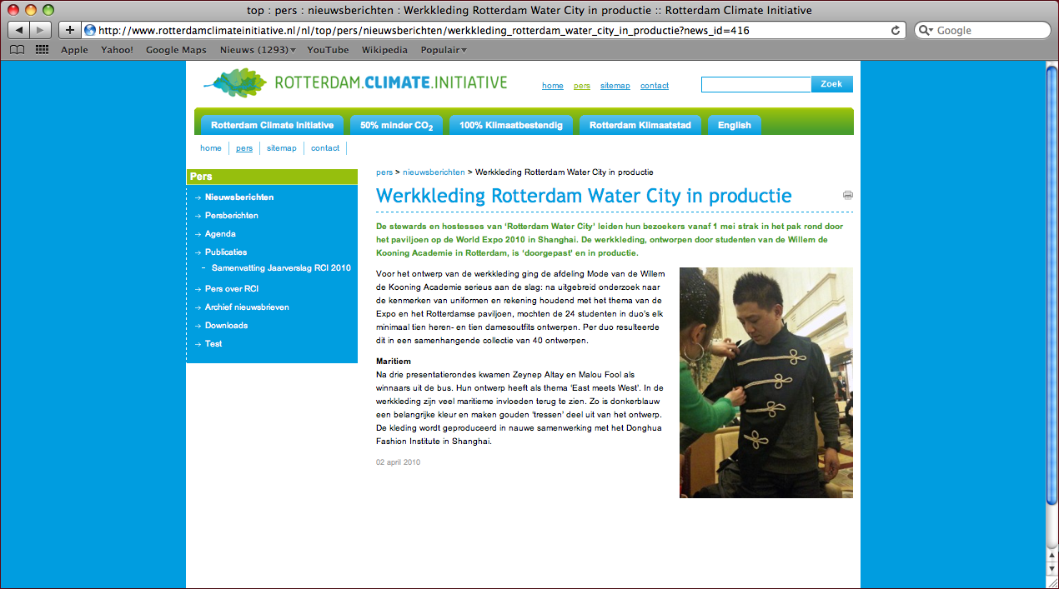Click the top header contact link

coord(655,86)
